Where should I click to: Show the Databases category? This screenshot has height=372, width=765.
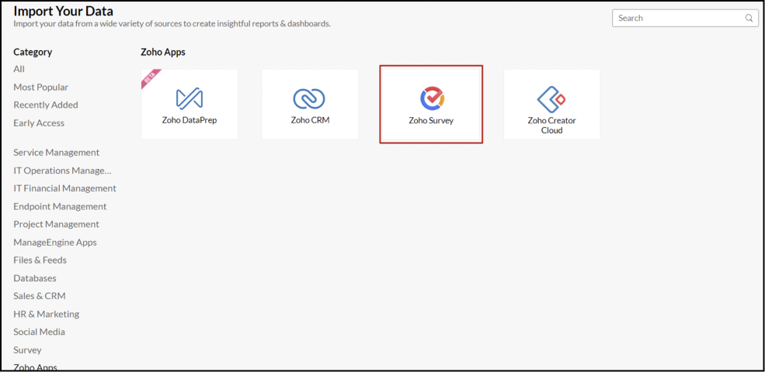point(35,278)
